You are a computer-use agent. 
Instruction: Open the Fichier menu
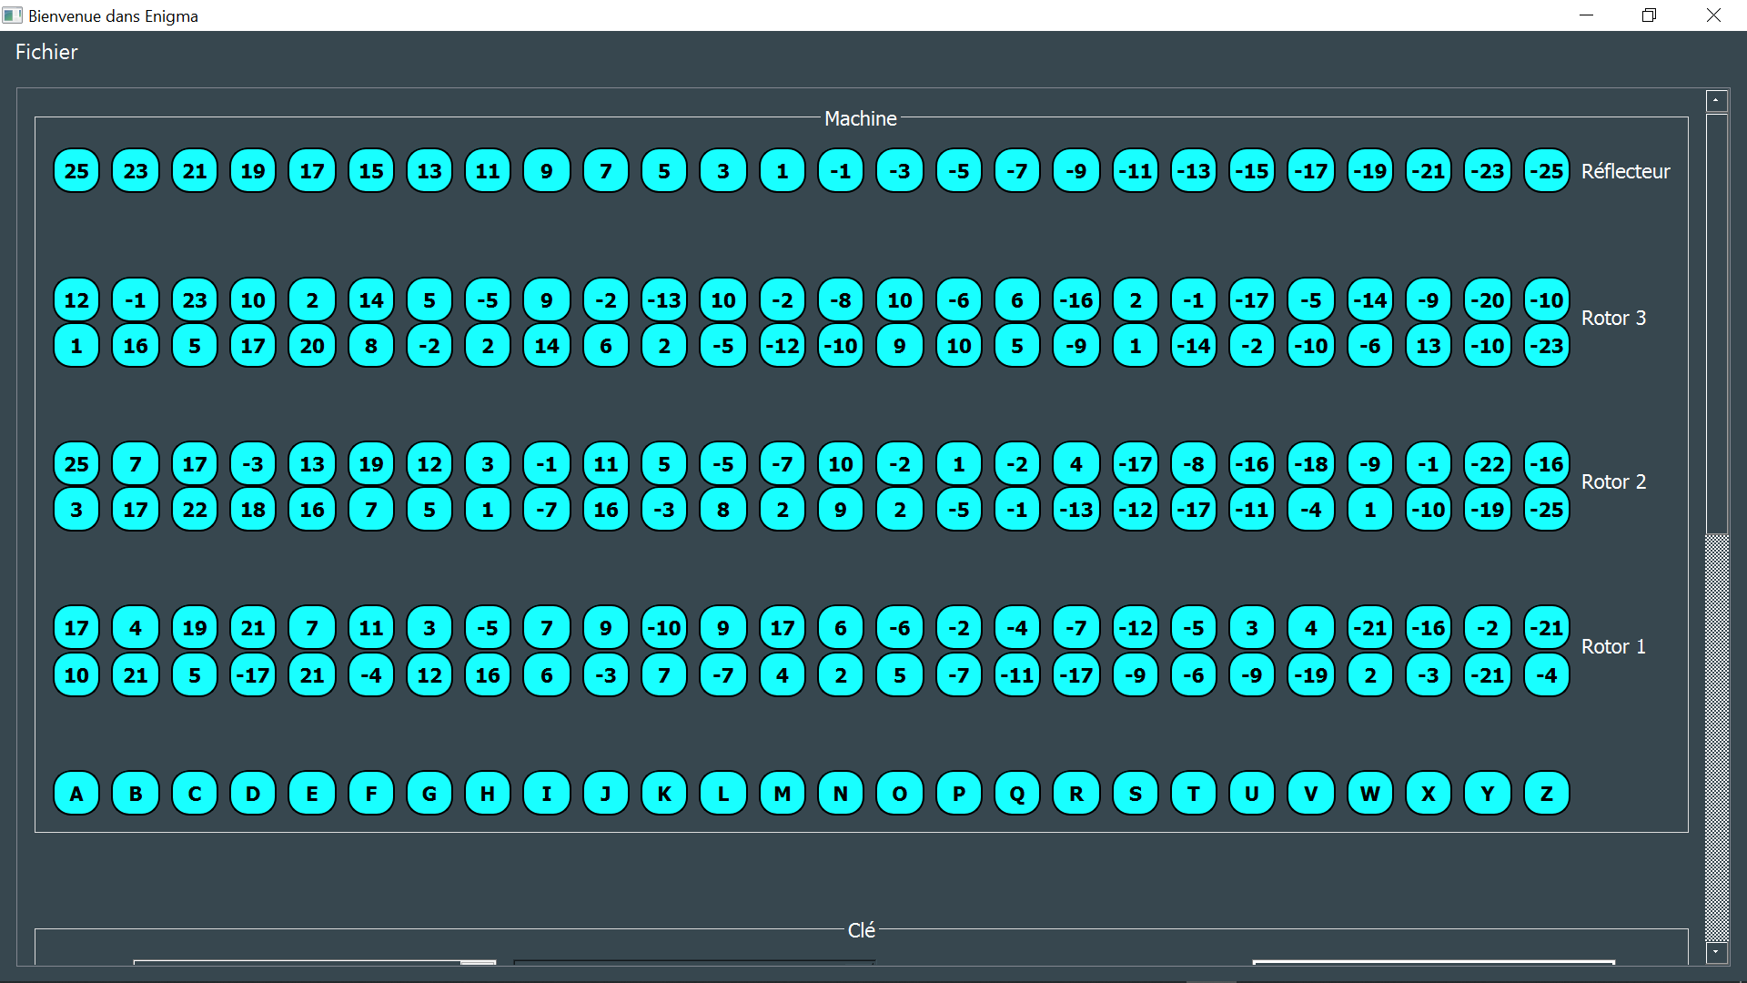[x=45, y=52]
